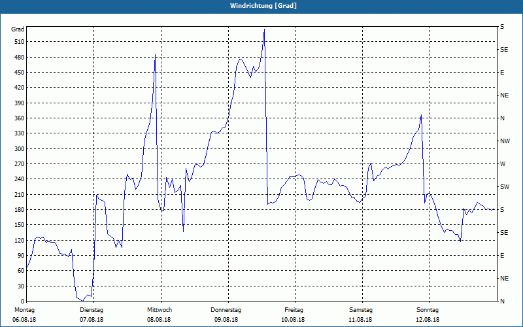Click the date '06.08.18'

24,320
